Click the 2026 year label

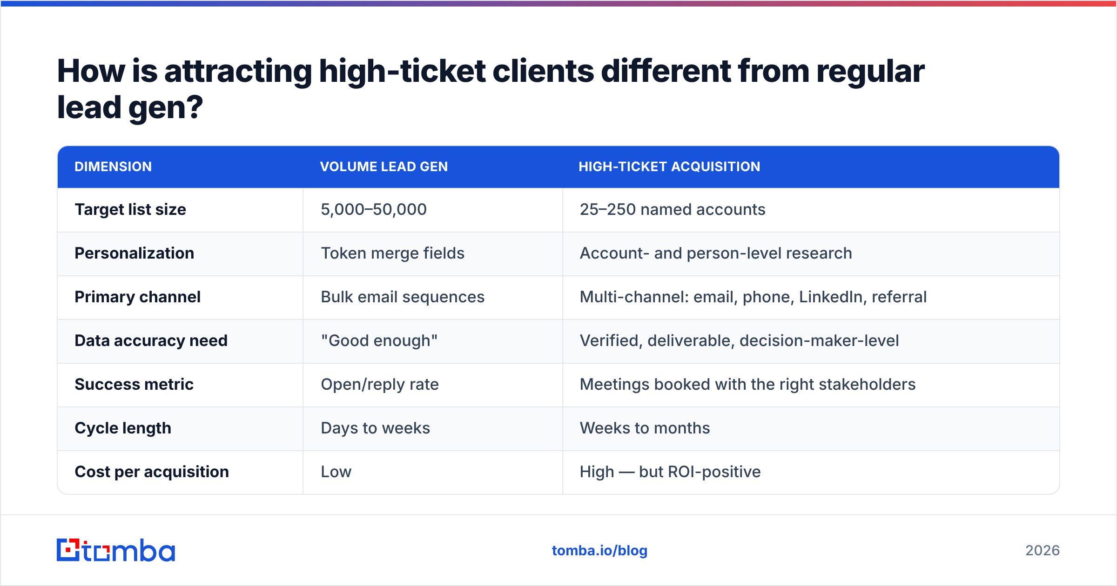[x=1043, y=551]
